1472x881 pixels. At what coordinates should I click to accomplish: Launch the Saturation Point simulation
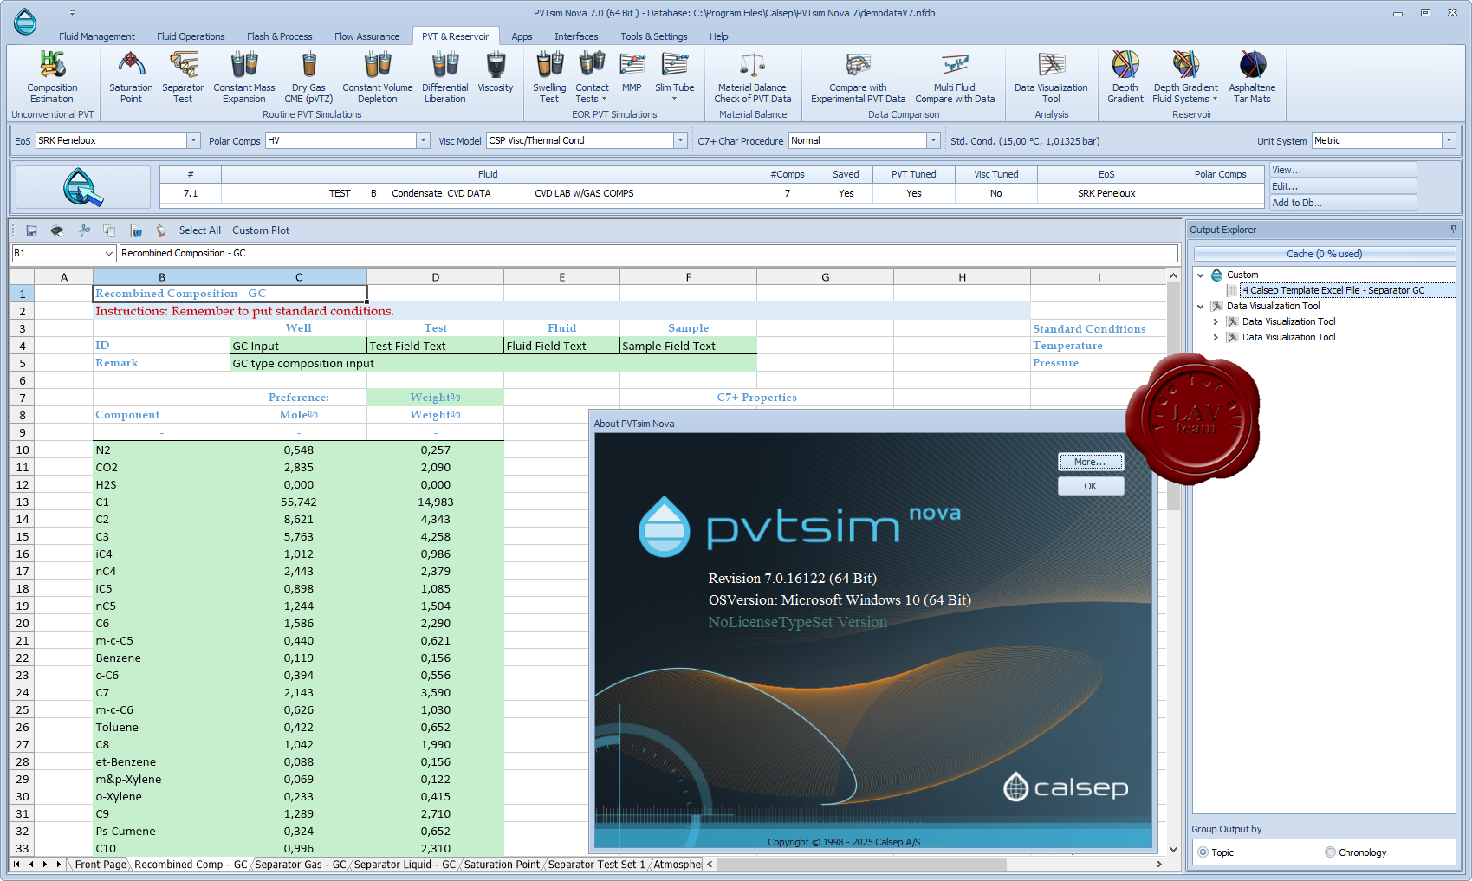coord(131,76)
